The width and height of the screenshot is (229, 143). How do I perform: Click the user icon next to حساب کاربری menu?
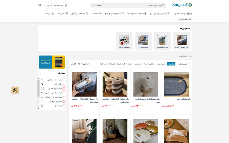190,19
